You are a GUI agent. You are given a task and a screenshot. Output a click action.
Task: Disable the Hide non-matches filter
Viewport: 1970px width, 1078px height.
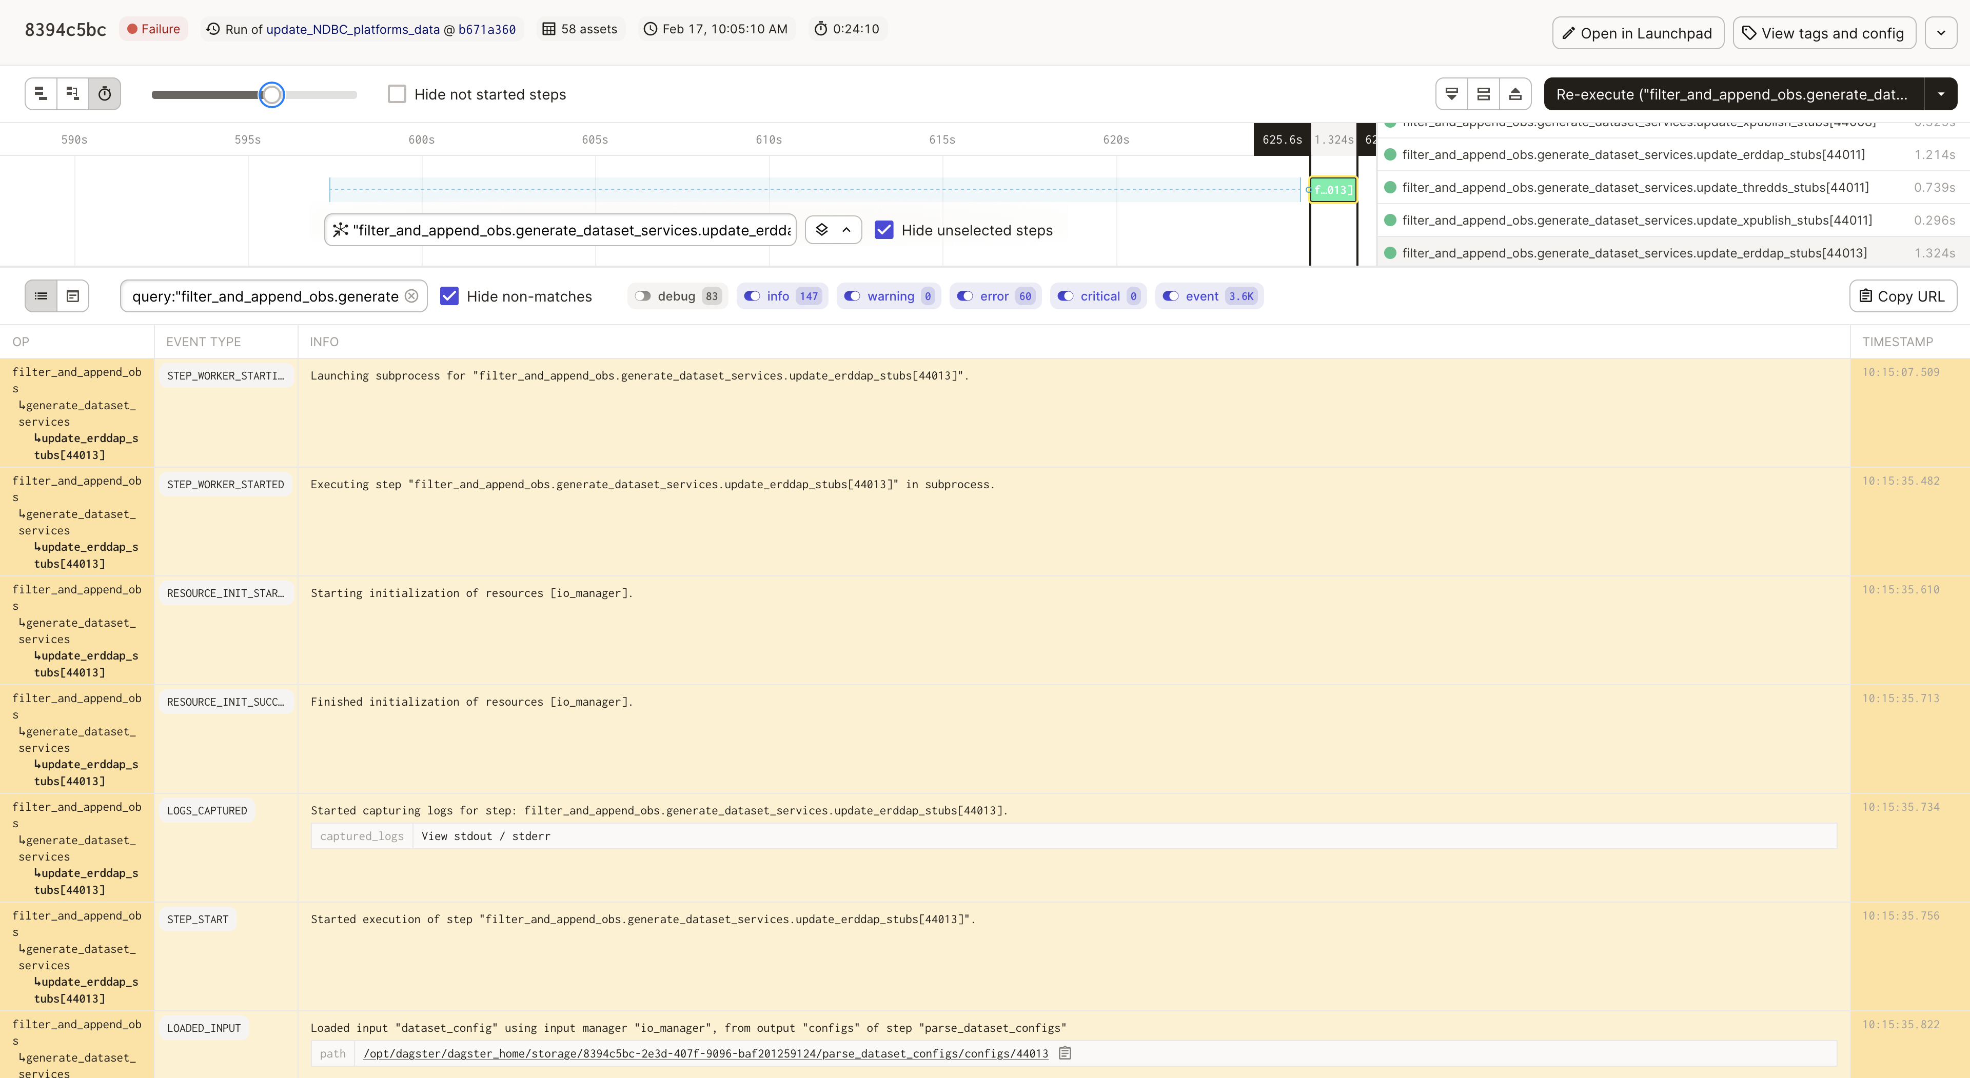tap(450, 296)
